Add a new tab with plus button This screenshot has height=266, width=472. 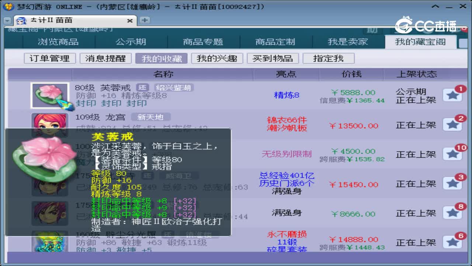(145, 20)
